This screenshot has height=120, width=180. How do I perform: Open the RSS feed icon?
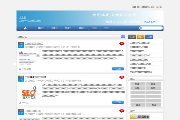click(x=123, y=37)
